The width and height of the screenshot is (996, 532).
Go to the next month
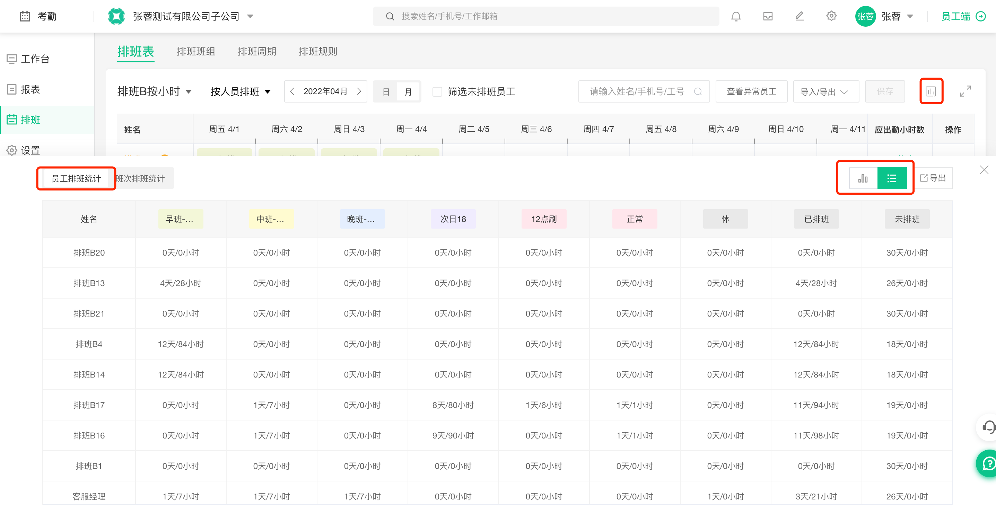click(x=359, y=91)
